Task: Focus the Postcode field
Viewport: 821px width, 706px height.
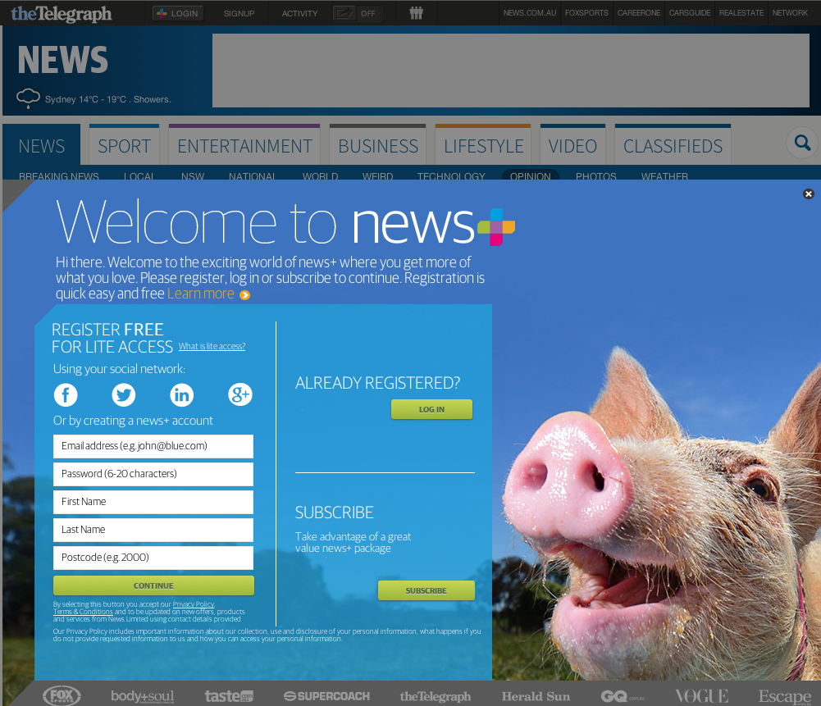Action: coord(153,558)
